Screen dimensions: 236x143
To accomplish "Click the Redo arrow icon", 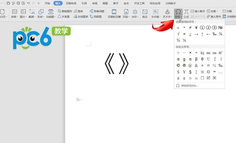I will pyautogui.click(x=33, y=3).
